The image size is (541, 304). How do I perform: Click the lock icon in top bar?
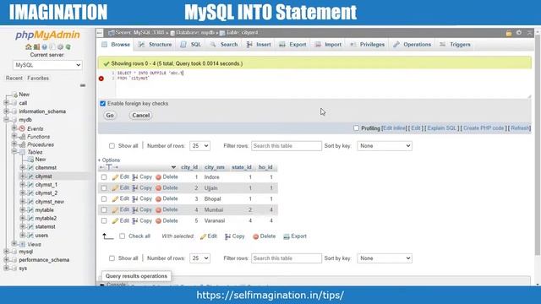(x=509, y=33)
